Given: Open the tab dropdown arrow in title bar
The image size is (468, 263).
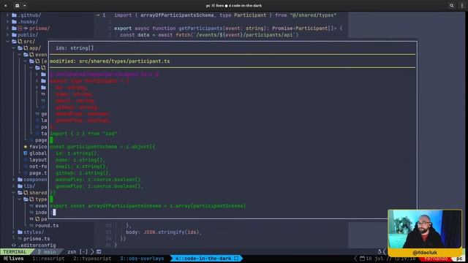Looking at the screenshot, I should pyautogui.click(x=24, y=5).
